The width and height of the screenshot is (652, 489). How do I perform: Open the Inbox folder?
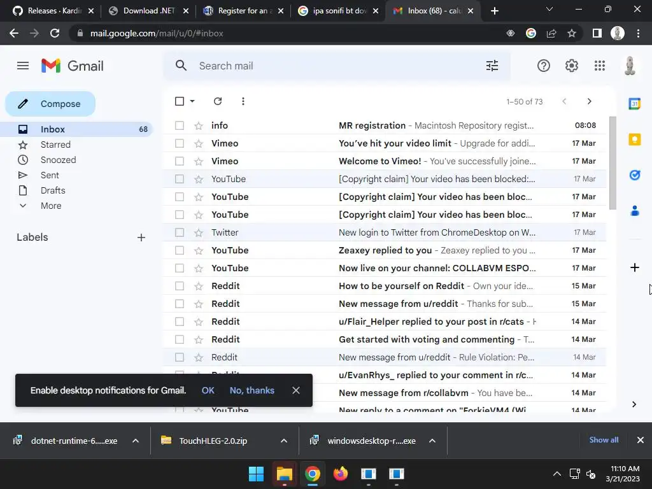pos(77,129)
